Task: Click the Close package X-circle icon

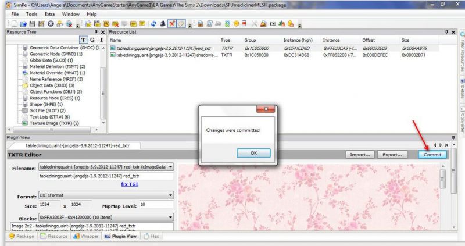Action: 51,24
